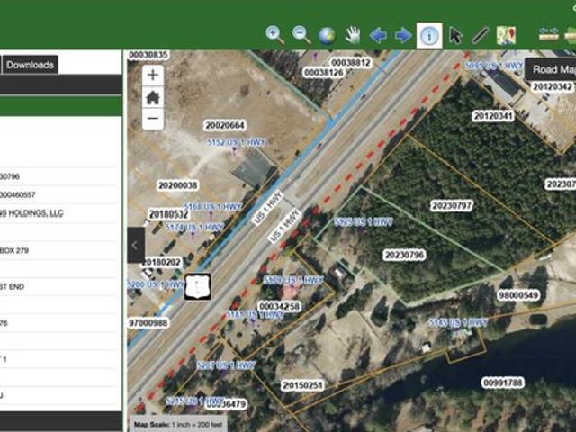The height and width of the screenshot is (432, 576).
Task: Click parcel label 20120341 on map
Action: (x=492, y=116)
